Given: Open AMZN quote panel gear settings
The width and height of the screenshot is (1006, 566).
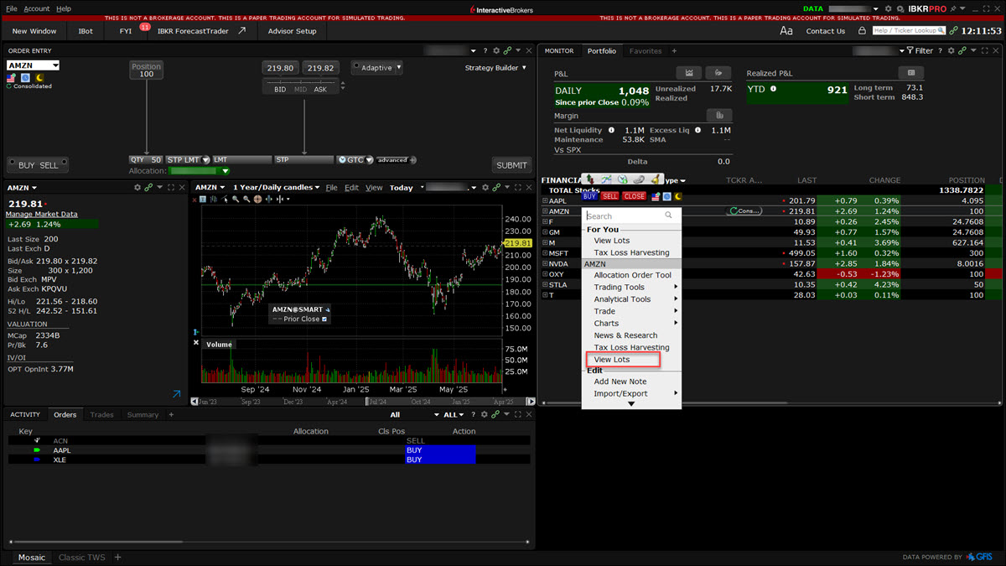Looking at the screenshot, I should click(137, 188).
